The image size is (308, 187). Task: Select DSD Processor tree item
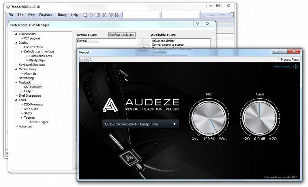[x=34, y=105]
